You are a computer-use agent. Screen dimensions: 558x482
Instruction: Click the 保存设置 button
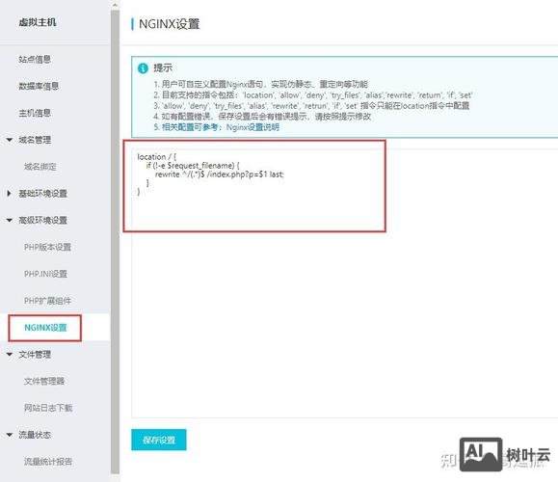[x=159, y=440]
